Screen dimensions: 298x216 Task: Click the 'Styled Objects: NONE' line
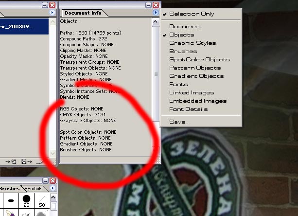84,74
